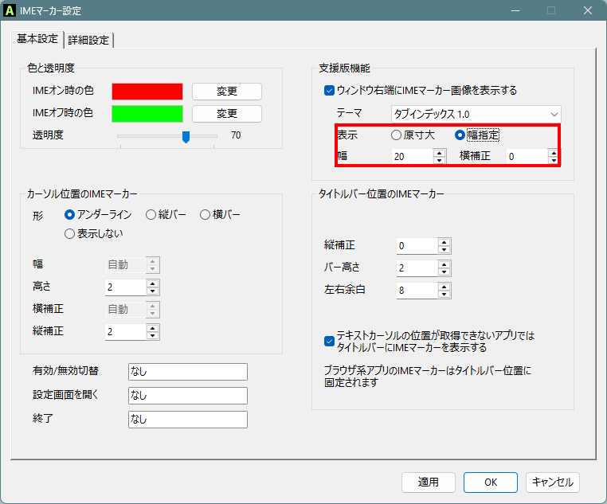Click the 設定画面を開く hotkey field
The height and width of the screenshot is (504, 607).
tap(188, 396)
